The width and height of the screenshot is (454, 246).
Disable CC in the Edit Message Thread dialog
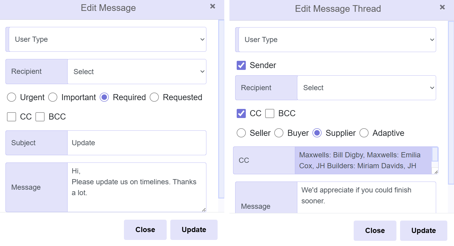click(x=241, y=113)
